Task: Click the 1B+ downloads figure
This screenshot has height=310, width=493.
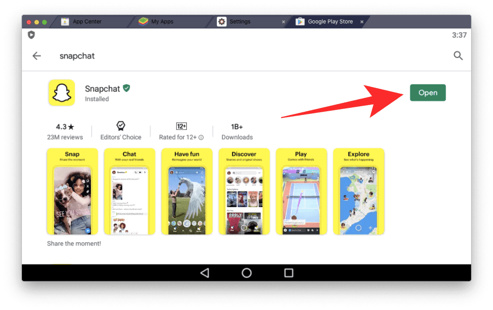Action: click(x=237, y=127)
